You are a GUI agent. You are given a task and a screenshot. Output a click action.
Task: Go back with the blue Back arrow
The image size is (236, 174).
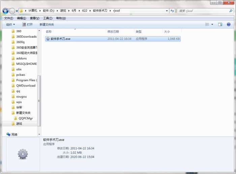(x=5, y=11)
